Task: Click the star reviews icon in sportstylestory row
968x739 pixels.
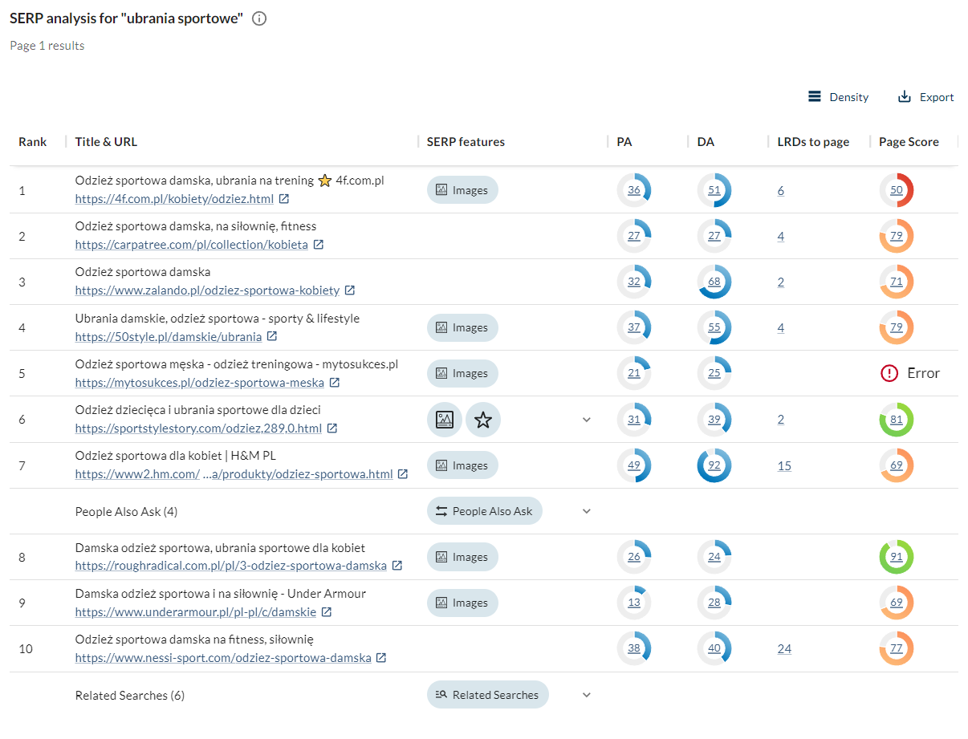Action: [483, 420]
